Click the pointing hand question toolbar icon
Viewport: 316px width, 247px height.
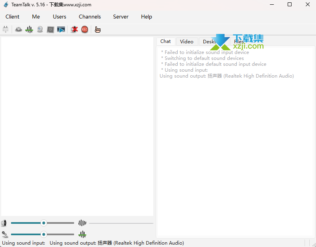coord(98,30)
